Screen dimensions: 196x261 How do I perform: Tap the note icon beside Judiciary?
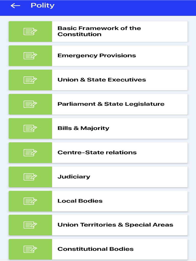(x=30, y=177)
